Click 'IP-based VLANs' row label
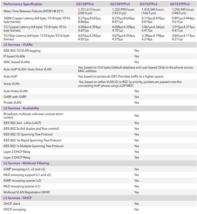This screenshot has height=214, width=197. [14, 56]
